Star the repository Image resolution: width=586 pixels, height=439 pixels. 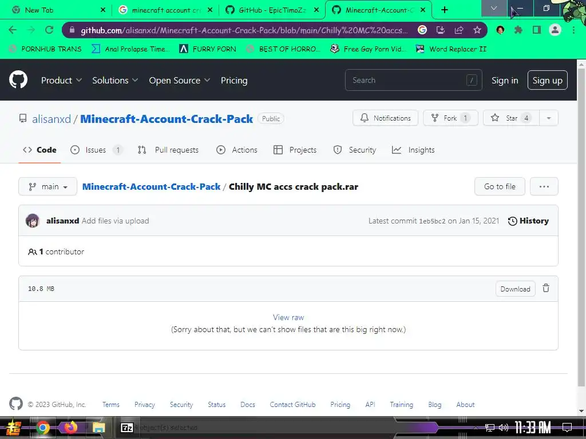click(x=511, y=118)
